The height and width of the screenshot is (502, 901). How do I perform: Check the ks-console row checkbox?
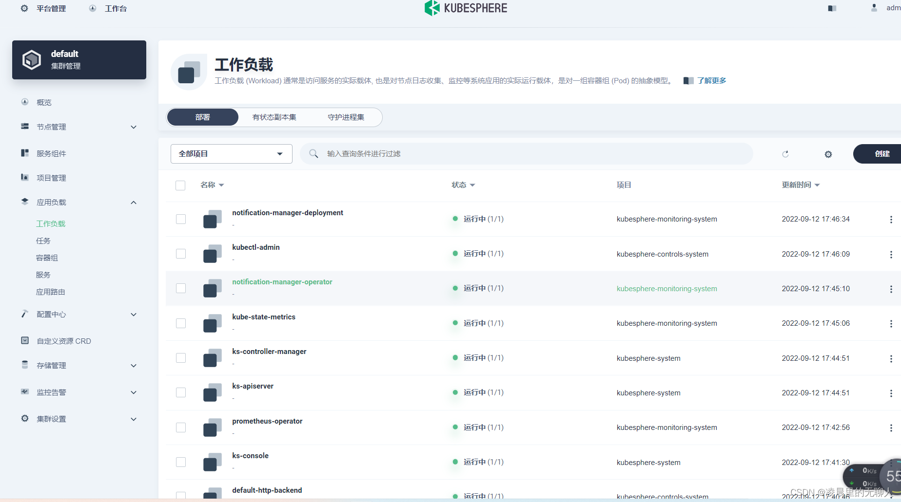(181, 462)
